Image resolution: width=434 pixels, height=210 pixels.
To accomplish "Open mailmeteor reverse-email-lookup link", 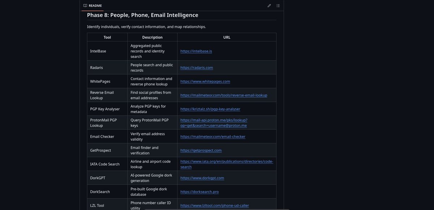I will click(x=224, y=95).
